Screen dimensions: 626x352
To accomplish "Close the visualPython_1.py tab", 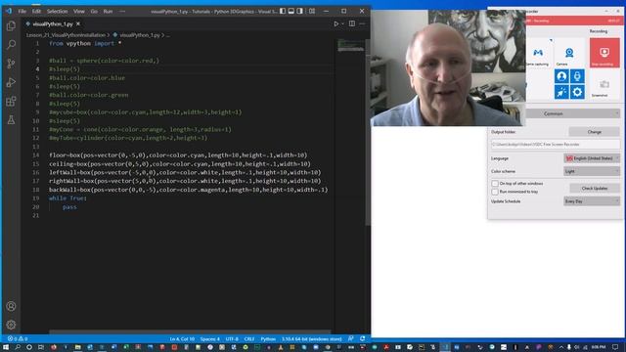I will [x=78, y=23].
